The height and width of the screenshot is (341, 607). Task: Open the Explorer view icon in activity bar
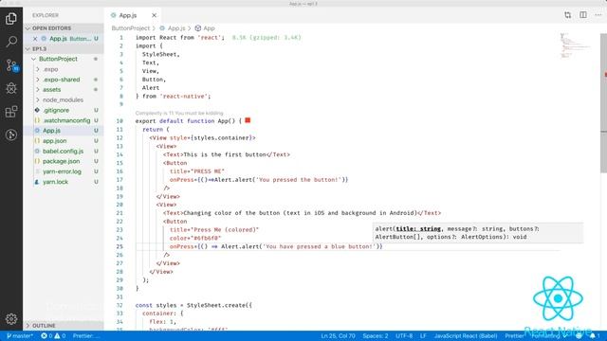click(x=11, y=18)
